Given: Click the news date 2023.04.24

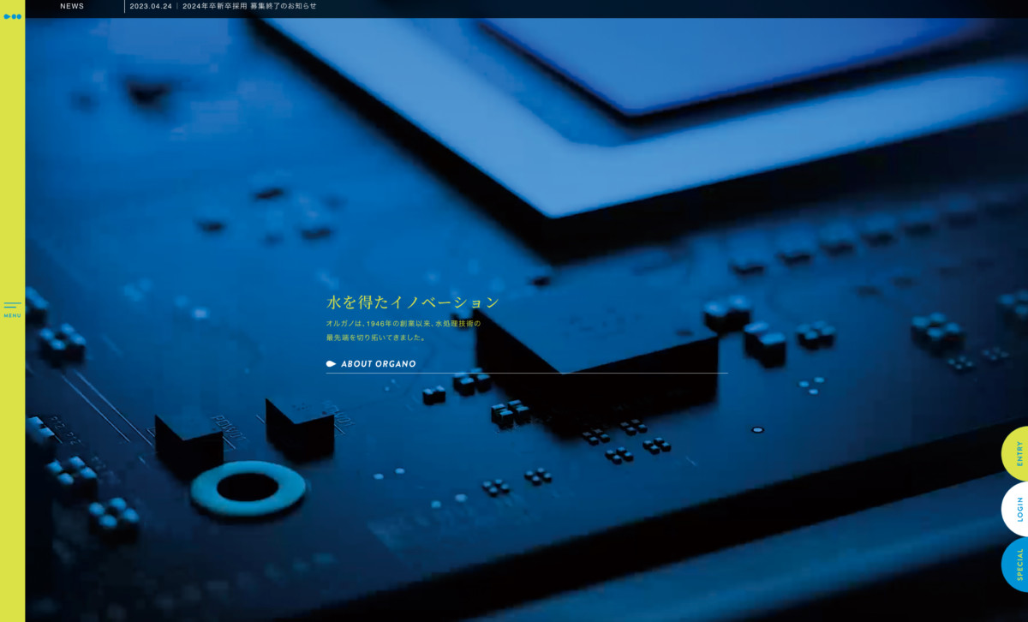Looking at the screenshot, I should (152, 6).
